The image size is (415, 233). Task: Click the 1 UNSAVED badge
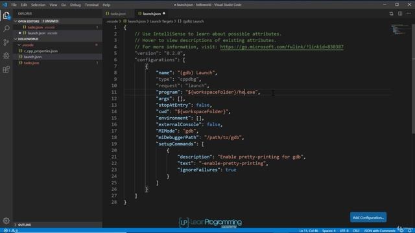tap(51, 21)
